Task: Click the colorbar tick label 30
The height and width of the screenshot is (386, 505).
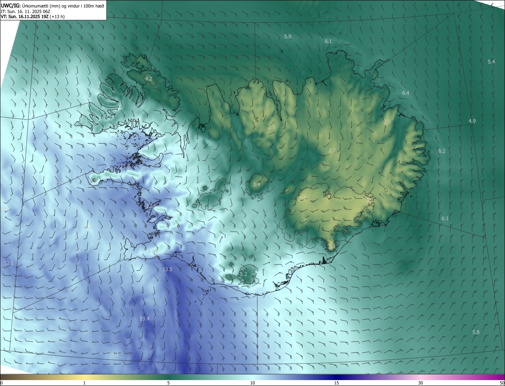Action: [x=421, y=383]
